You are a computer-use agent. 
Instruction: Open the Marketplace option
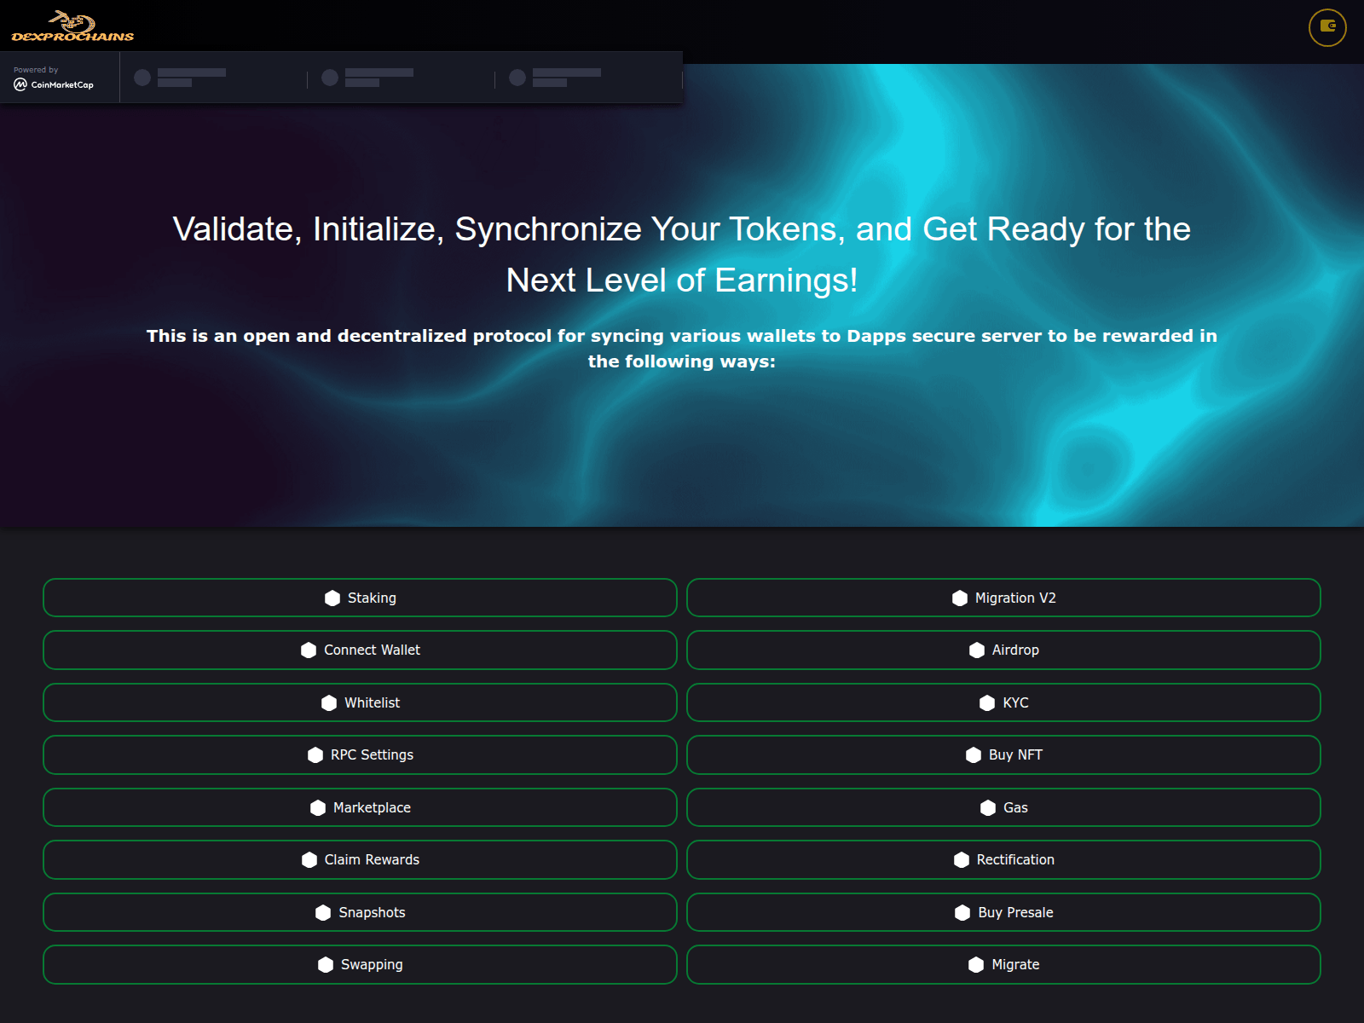click(x=360, y=807)
